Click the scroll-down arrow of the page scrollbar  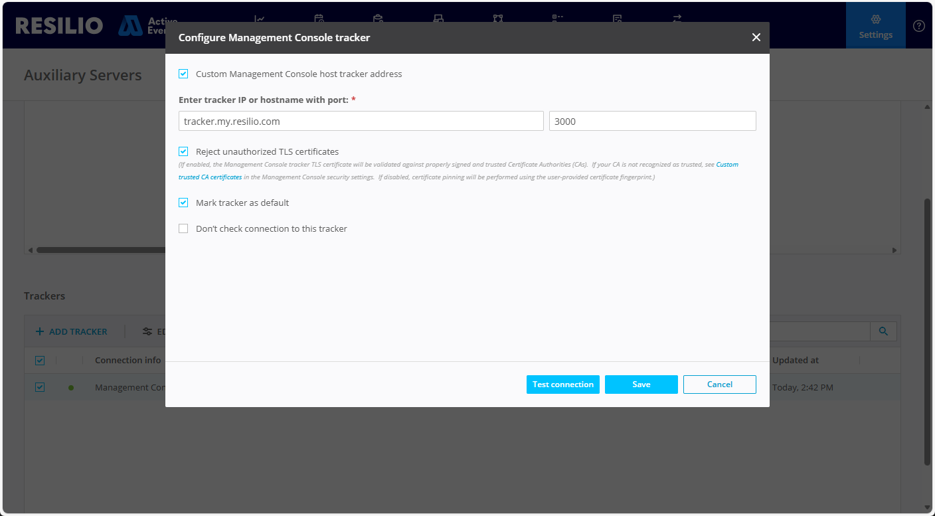pos(928,507)
